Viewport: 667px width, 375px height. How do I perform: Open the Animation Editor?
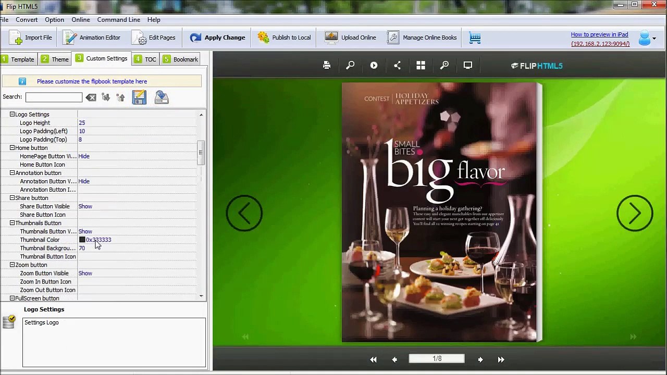[92, 37]
